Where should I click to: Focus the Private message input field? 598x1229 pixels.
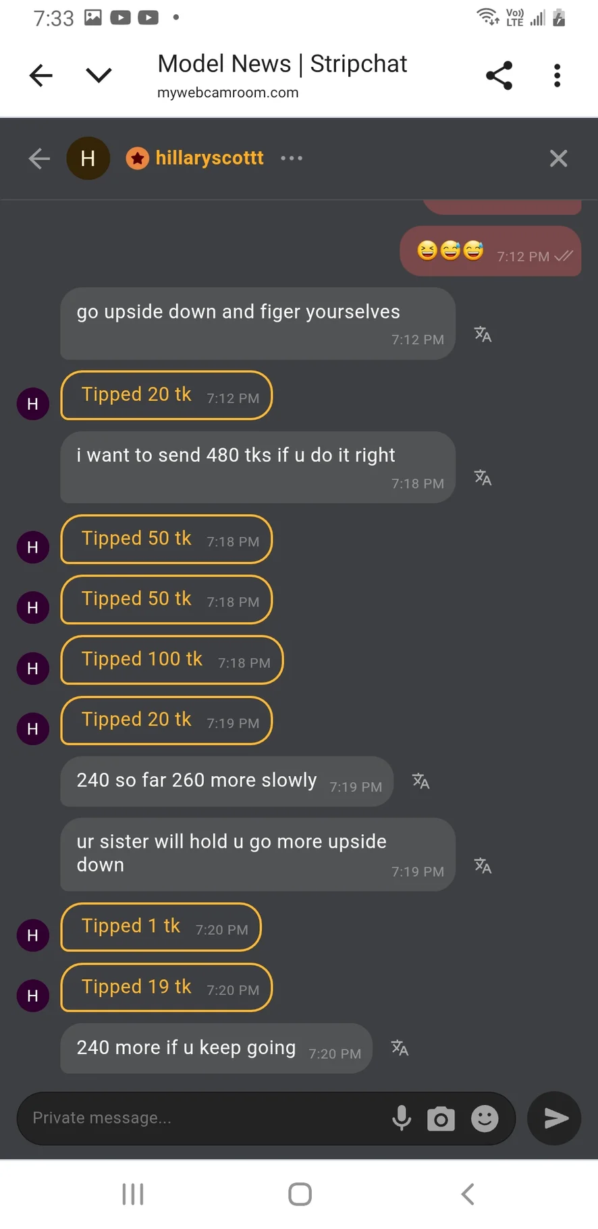pyautogui.click(x=202, y=1118)
